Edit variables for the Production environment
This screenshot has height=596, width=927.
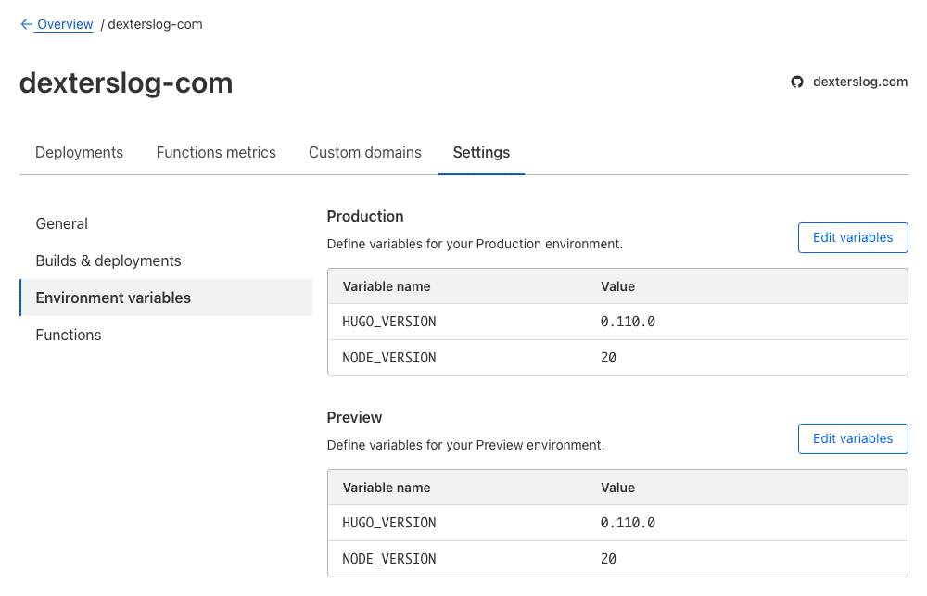(852, 237)
